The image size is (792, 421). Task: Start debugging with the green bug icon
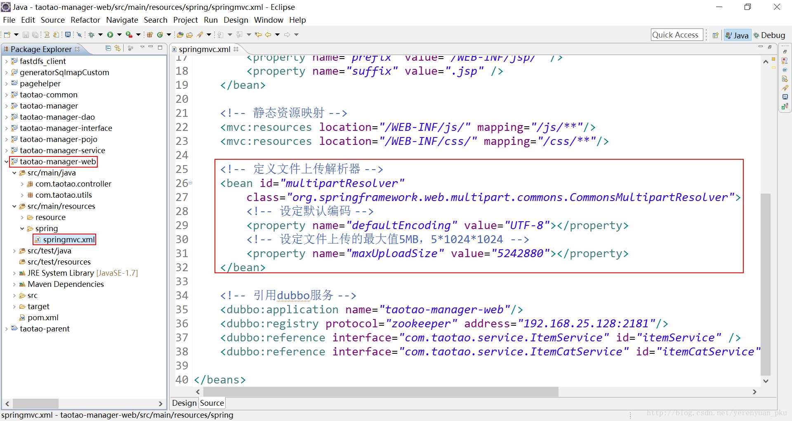[x=91, y=35]
